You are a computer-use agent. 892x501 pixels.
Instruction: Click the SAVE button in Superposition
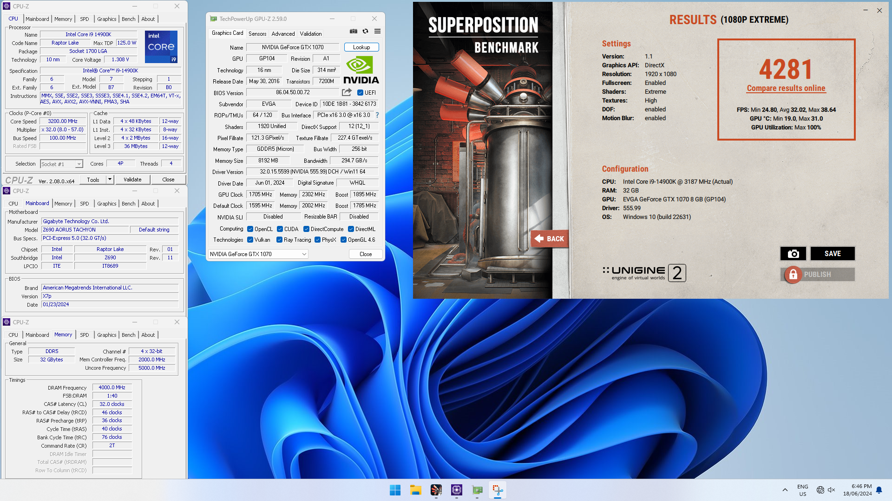coord(833,254)
